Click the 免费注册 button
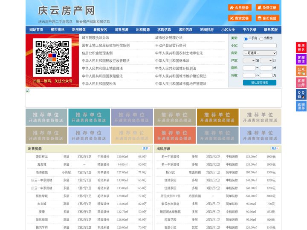Screen dimensions: 307x230 pos(267,8)
